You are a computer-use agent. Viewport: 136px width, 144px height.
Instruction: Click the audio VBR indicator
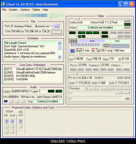click(x=59, y=91)
